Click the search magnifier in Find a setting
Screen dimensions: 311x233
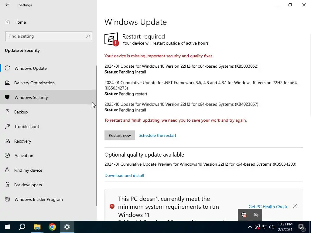pyautogui.click(x=88, y=36)
